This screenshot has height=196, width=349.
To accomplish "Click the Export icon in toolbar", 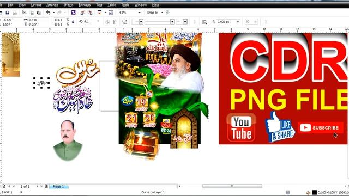I will tap(90, 13).
